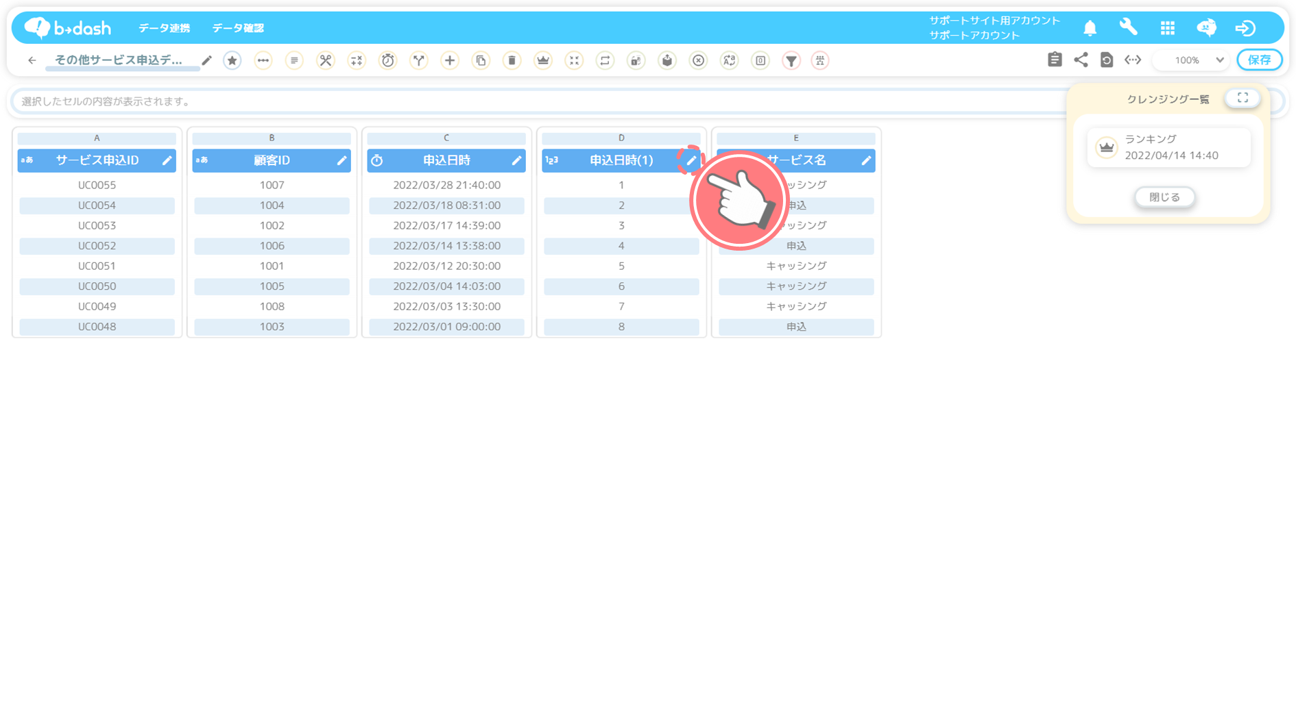Select customer ID cell 1006
The image size is (1296, 728).
272,246
